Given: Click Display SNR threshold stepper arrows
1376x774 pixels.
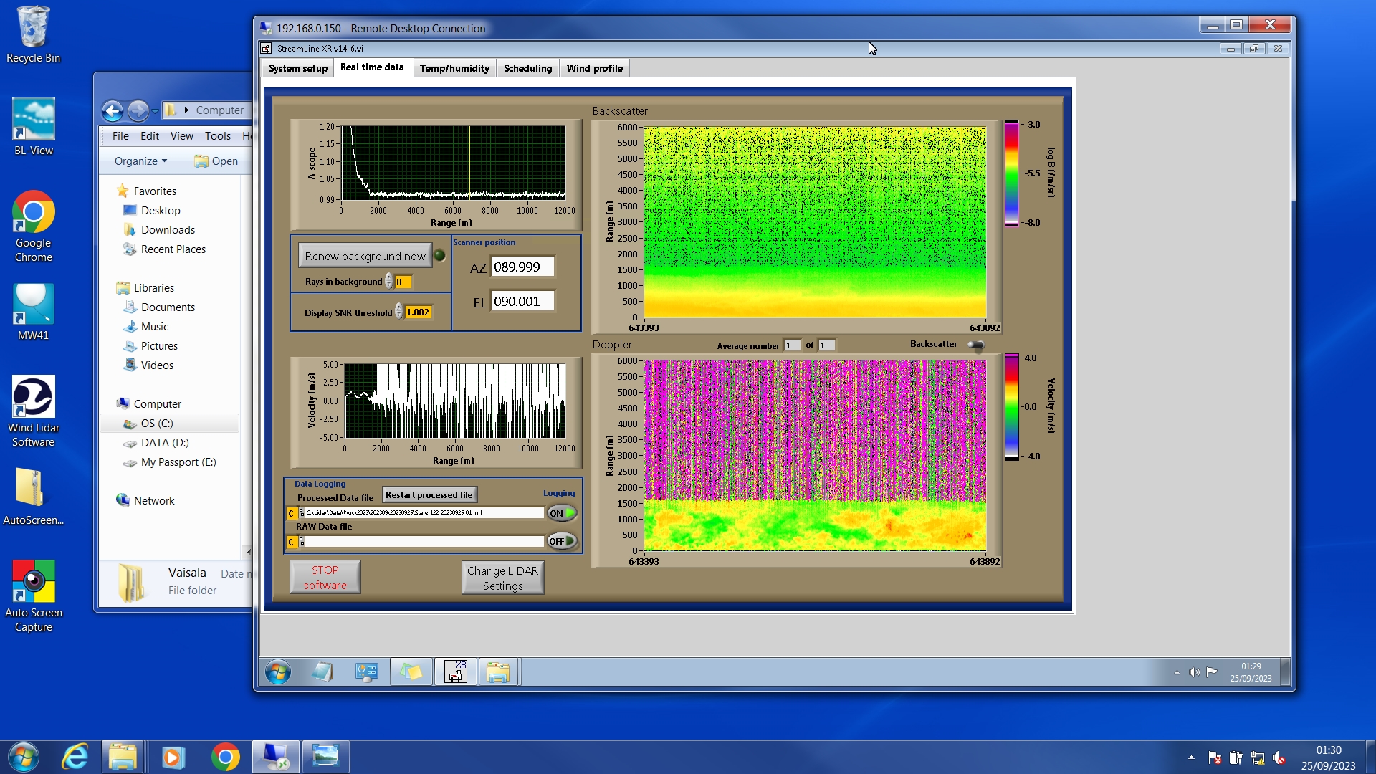Looking at the screenshot, I should coord(398,312).
